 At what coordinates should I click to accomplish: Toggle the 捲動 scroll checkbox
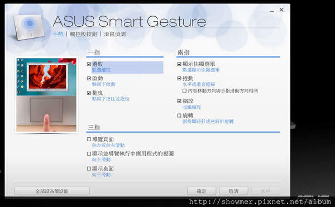pyautogui.click(x=179, y=78)
